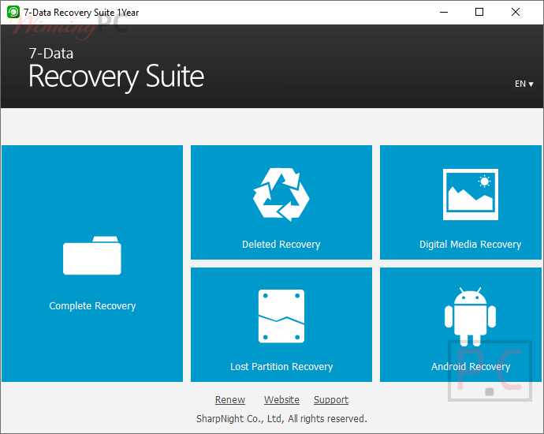
Task: Select the Complete Recovery label
Action: point(92,306)
